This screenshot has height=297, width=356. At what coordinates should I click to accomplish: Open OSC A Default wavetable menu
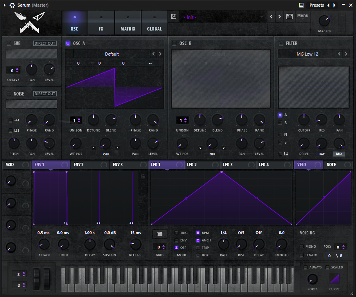tap(112, 54)
